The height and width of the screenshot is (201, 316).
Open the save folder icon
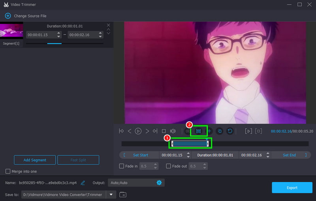[123, 195]
